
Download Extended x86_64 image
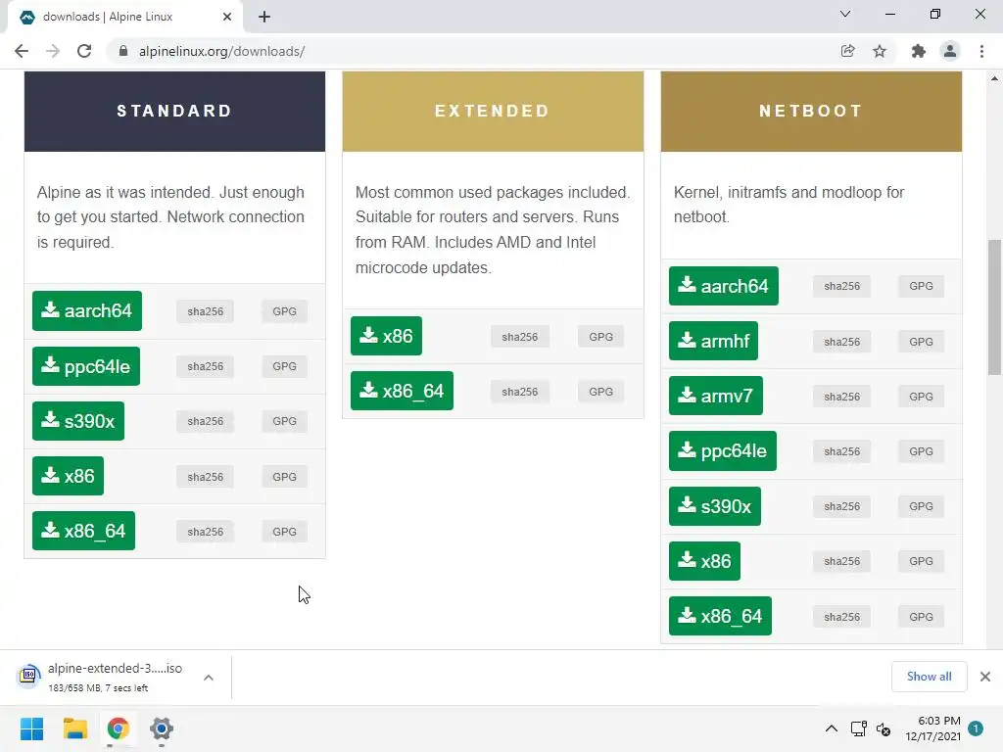[x=402, y=391]
